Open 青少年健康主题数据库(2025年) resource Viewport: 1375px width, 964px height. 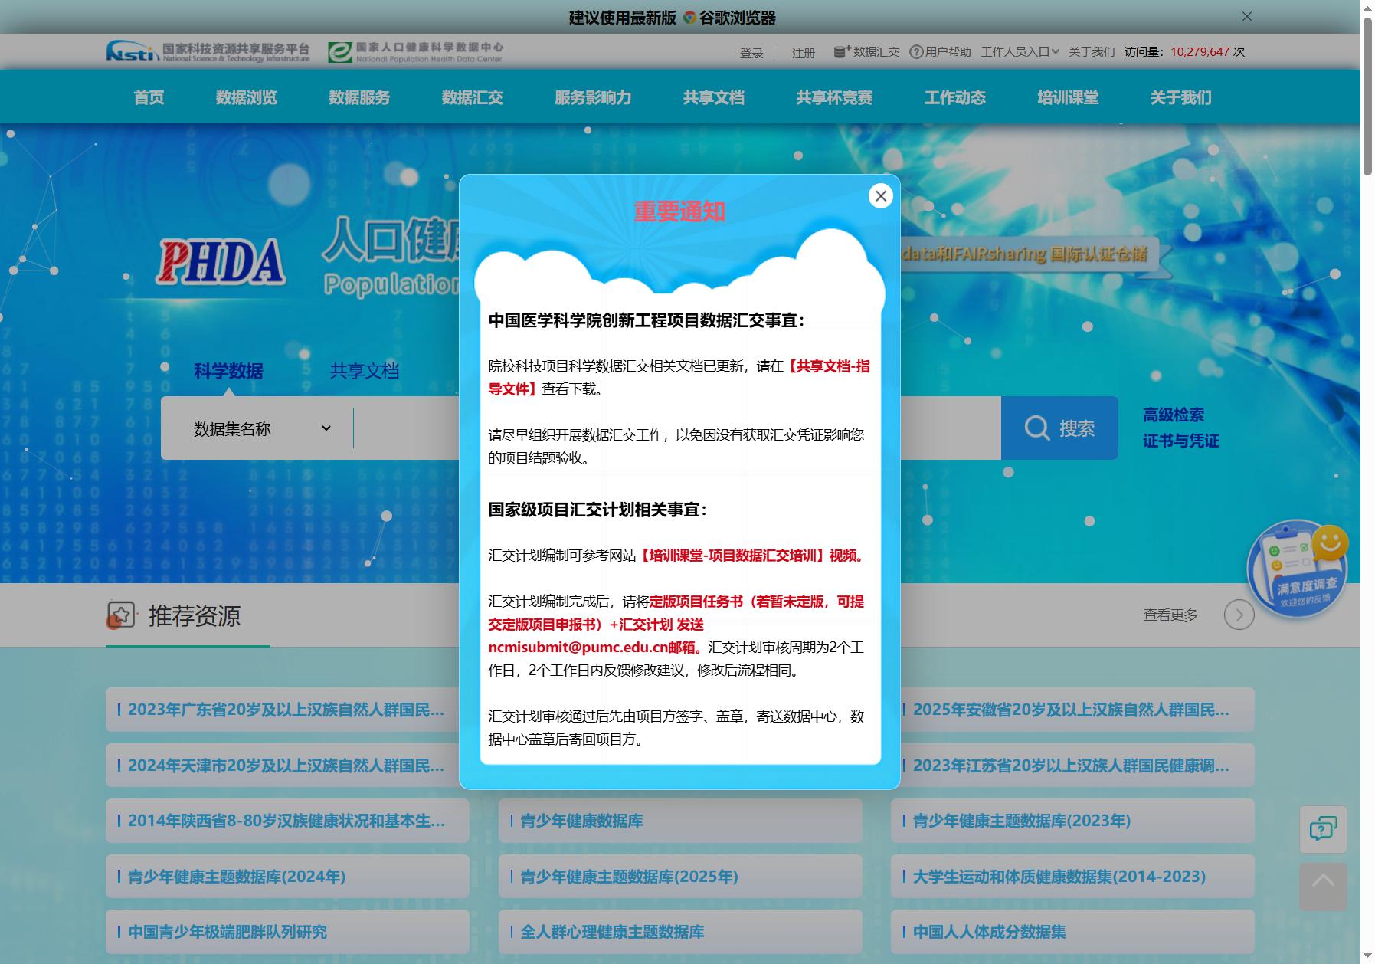click(x=680, y=876)
